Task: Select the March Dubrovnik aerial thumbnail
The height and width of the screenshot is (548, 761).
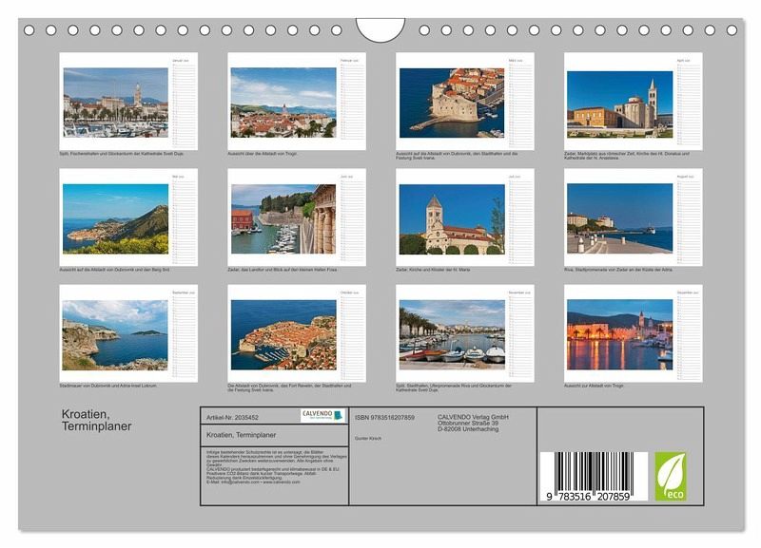Action: (x=452, y=102)
